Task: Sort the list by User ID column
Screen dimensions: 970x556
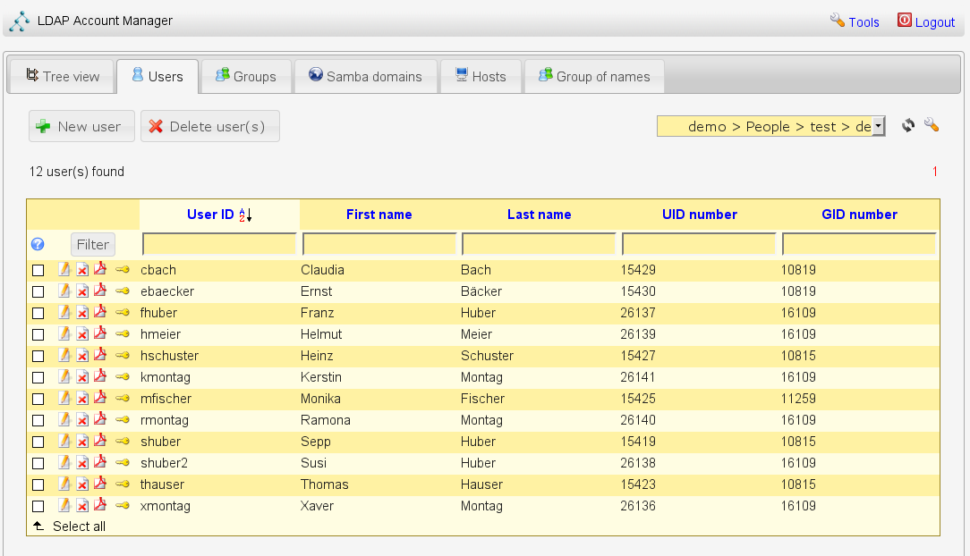Action: click(x=210, y=215)
